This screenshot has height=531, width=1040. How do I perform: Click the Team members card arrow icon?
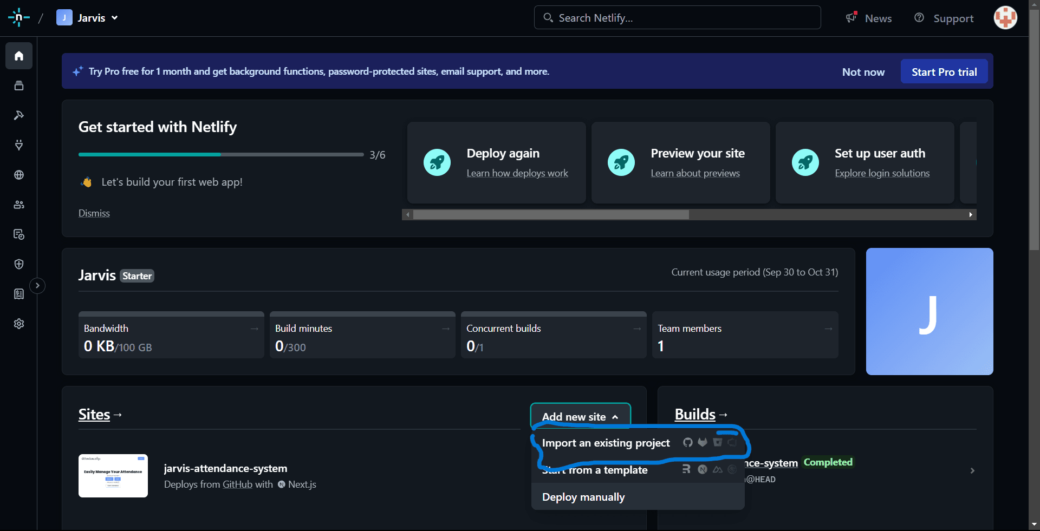[828, 329]
